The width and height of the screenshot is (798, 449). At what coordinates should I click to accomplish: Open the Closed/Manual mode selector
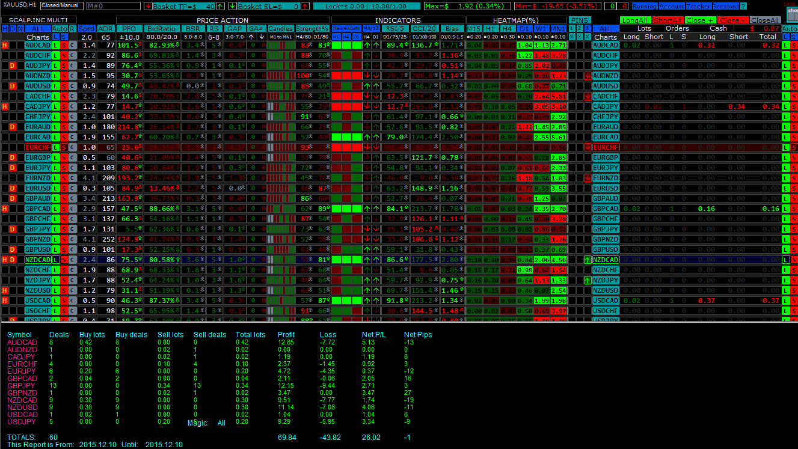62,6
